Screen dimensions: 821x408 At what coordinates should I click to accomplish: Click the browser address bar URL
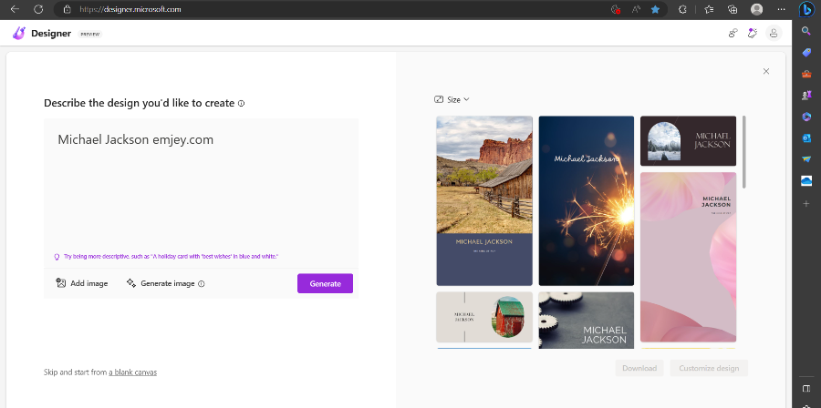click(130, 9)
